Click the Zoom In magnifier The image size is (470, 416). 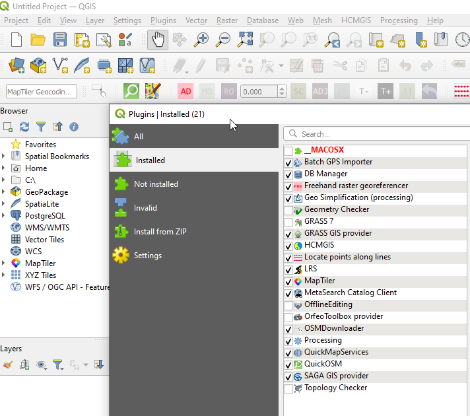(x=201, y=40)
